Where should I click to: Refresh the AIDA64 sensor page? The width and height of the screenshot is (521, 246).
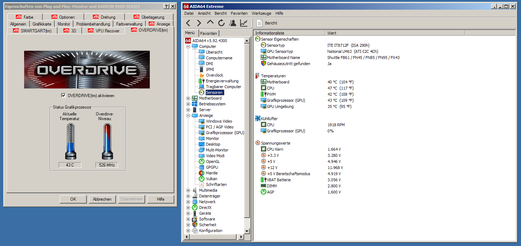point(221,23)
